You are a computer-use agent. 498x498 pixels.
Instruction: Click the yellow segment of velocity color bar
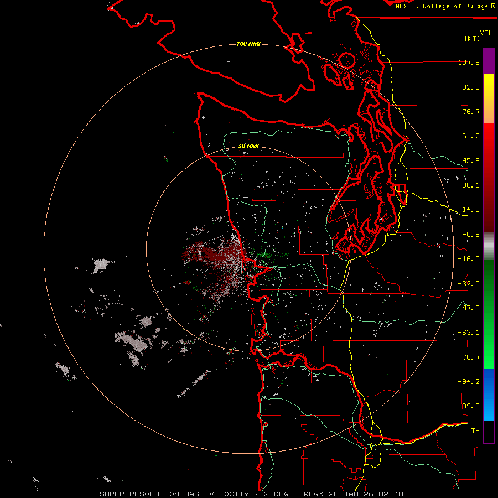coord(489,98)
